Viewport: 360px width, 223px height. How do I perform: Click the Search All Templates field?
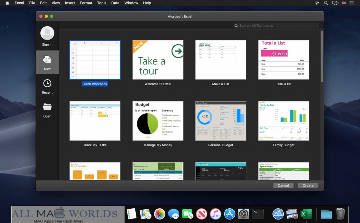click(x=276, y=26)
